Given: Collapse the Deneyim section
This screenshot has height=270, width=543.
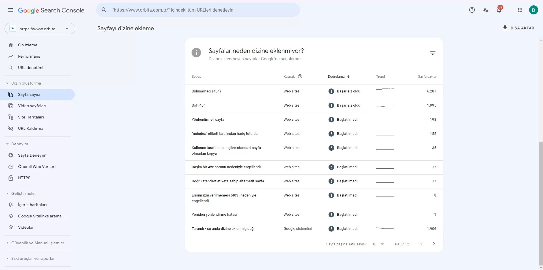Looking at the screenshot, I should [7, 144].
